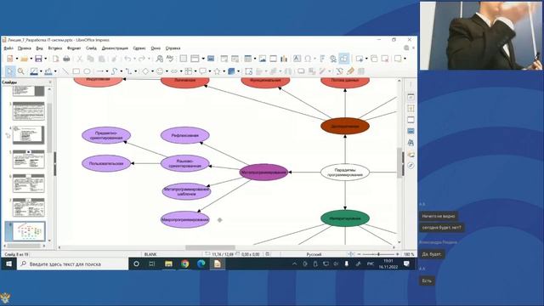Viewport: 544px width, 306px height.
Task: Create a new presentation document
Action: 9,59
